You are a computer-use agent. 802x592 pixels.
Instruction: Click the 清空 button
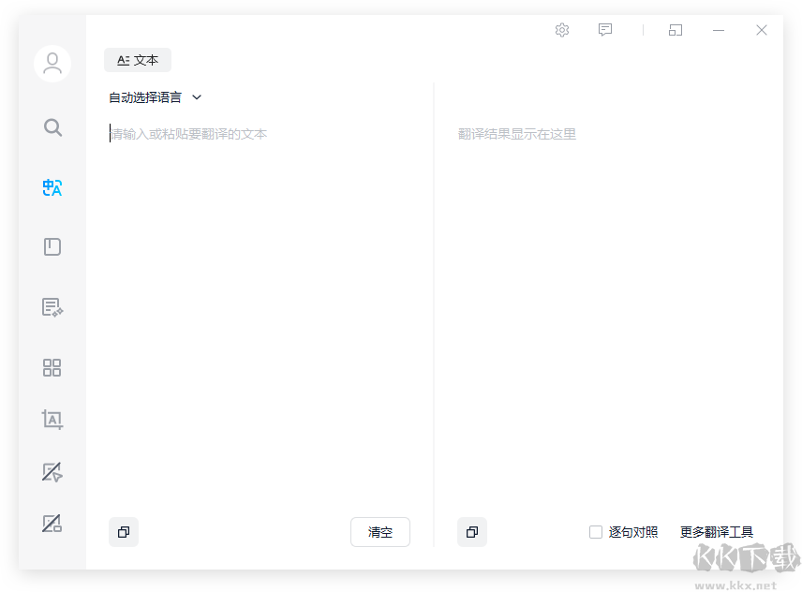point(380,532)
